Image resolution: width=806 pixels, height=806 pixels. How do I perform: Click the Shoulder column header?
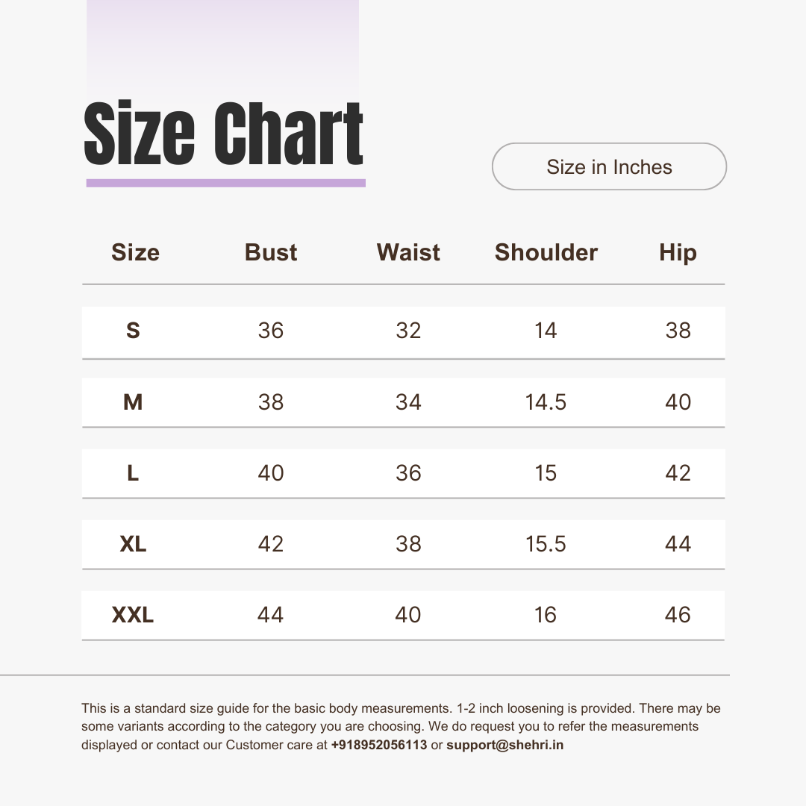[546, 252]
